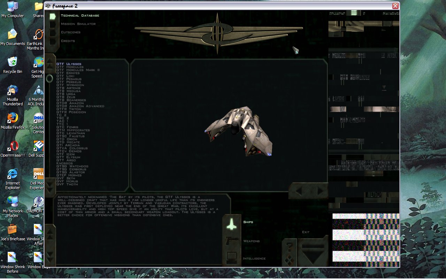This screenshot has width=446, height=279.
Task: Show the previous ship using the left arrow
Action: tap(299, 191)
